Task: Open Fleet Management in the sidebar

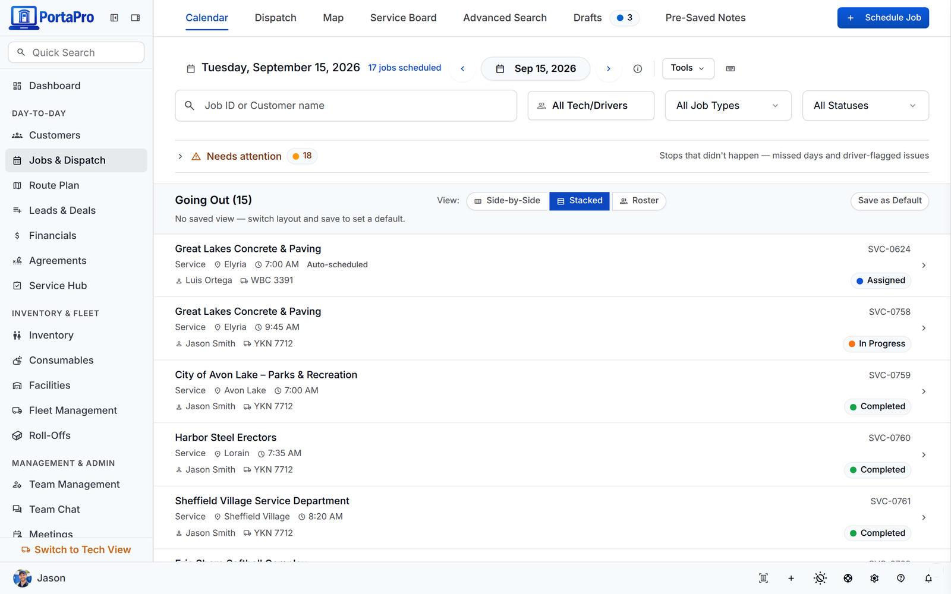Action: tap(76, 410)
